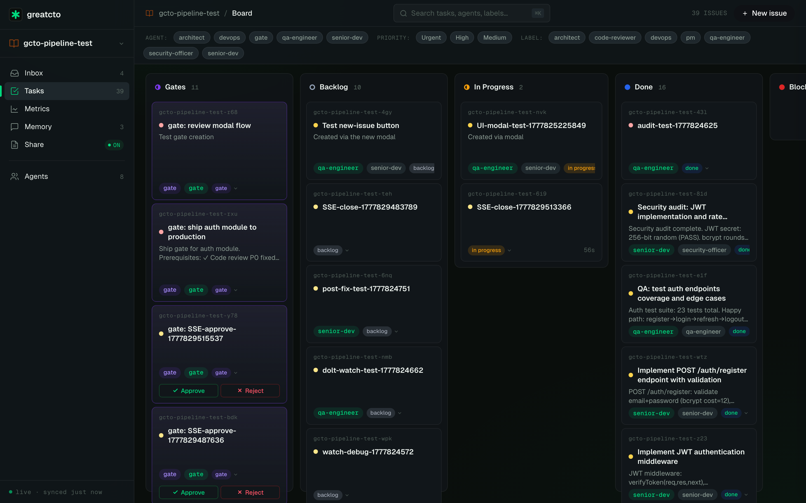Click the Inbox tray icon in sidebar
Screen dimensions: 806x503
[15, 73]
